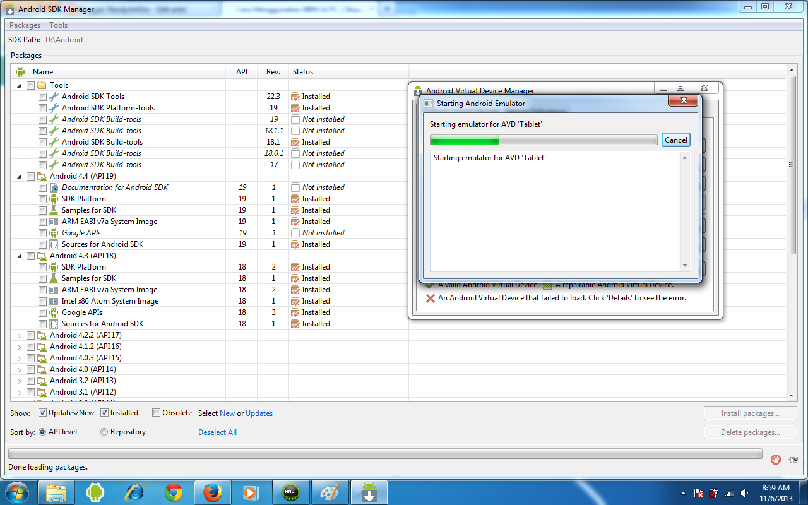Toggle the Installed show checkbox
This screenshot has width=808, height=505.
click(x=104, y=413)
